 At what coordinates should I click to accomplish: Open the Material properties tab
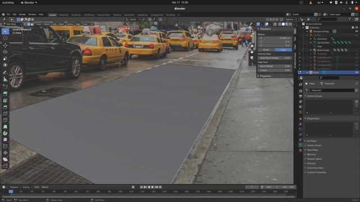coord(300,150)
